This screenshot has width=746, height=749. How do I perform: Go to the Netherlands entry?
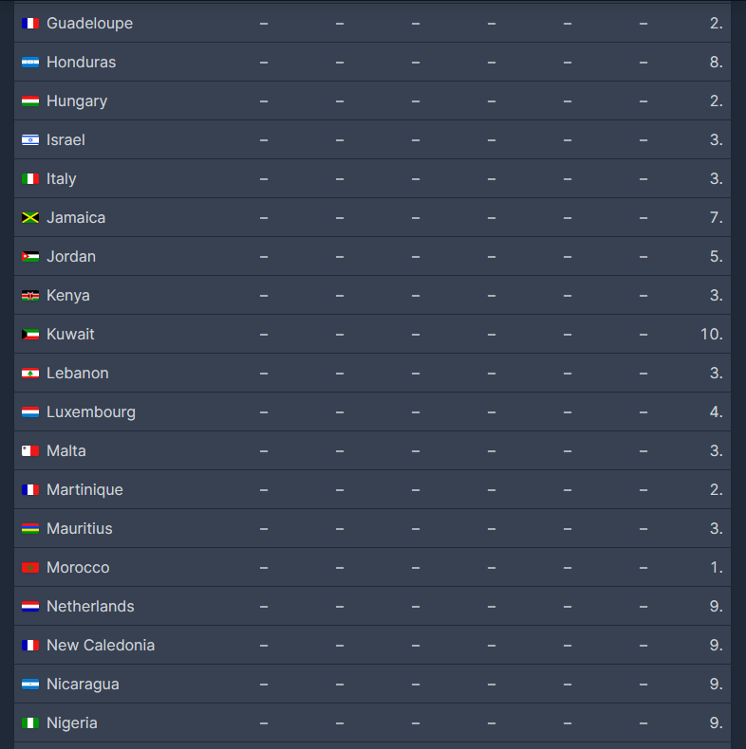(90, 607)
